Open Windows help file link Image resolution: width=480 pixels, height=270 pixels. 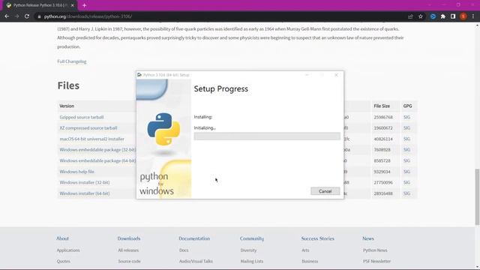[x=76, y=172]
